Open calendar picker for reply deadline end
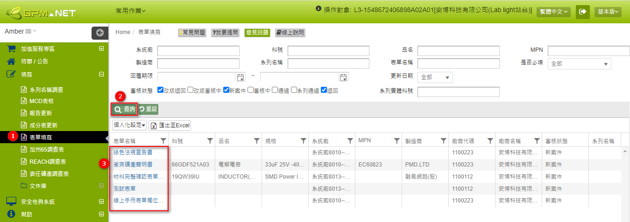The width and height of the screenshot is (630, 222). (343, 77)
